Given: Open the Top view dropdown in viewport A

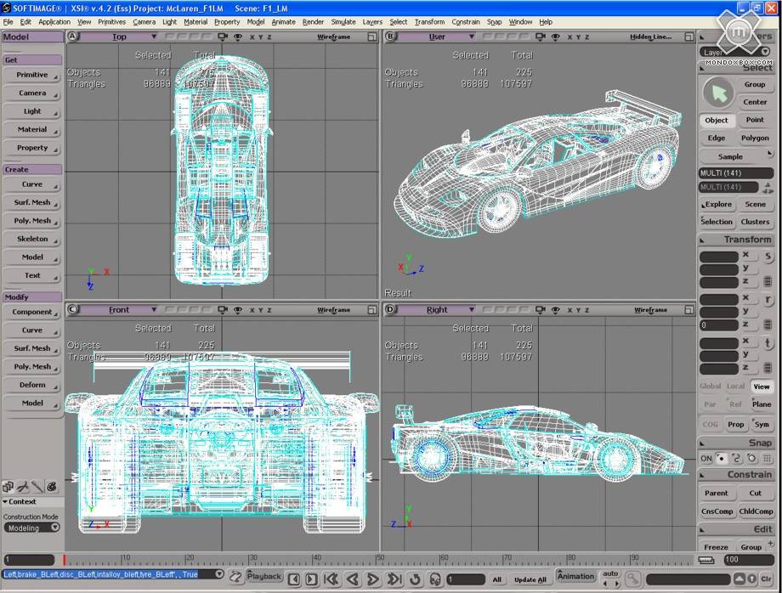Looking at the screenshot, I should (154, 37).
